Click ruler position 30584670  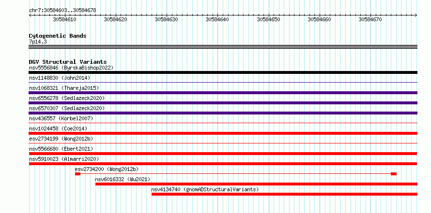370,19
